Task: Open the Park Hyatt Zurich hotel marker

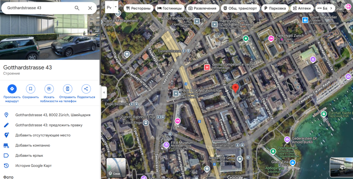Action: coord(271,38)
